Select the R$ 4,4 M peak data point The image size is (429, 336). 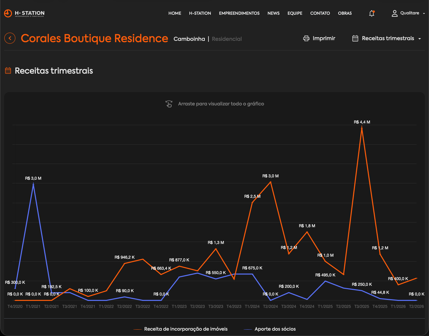coord(362,128)
